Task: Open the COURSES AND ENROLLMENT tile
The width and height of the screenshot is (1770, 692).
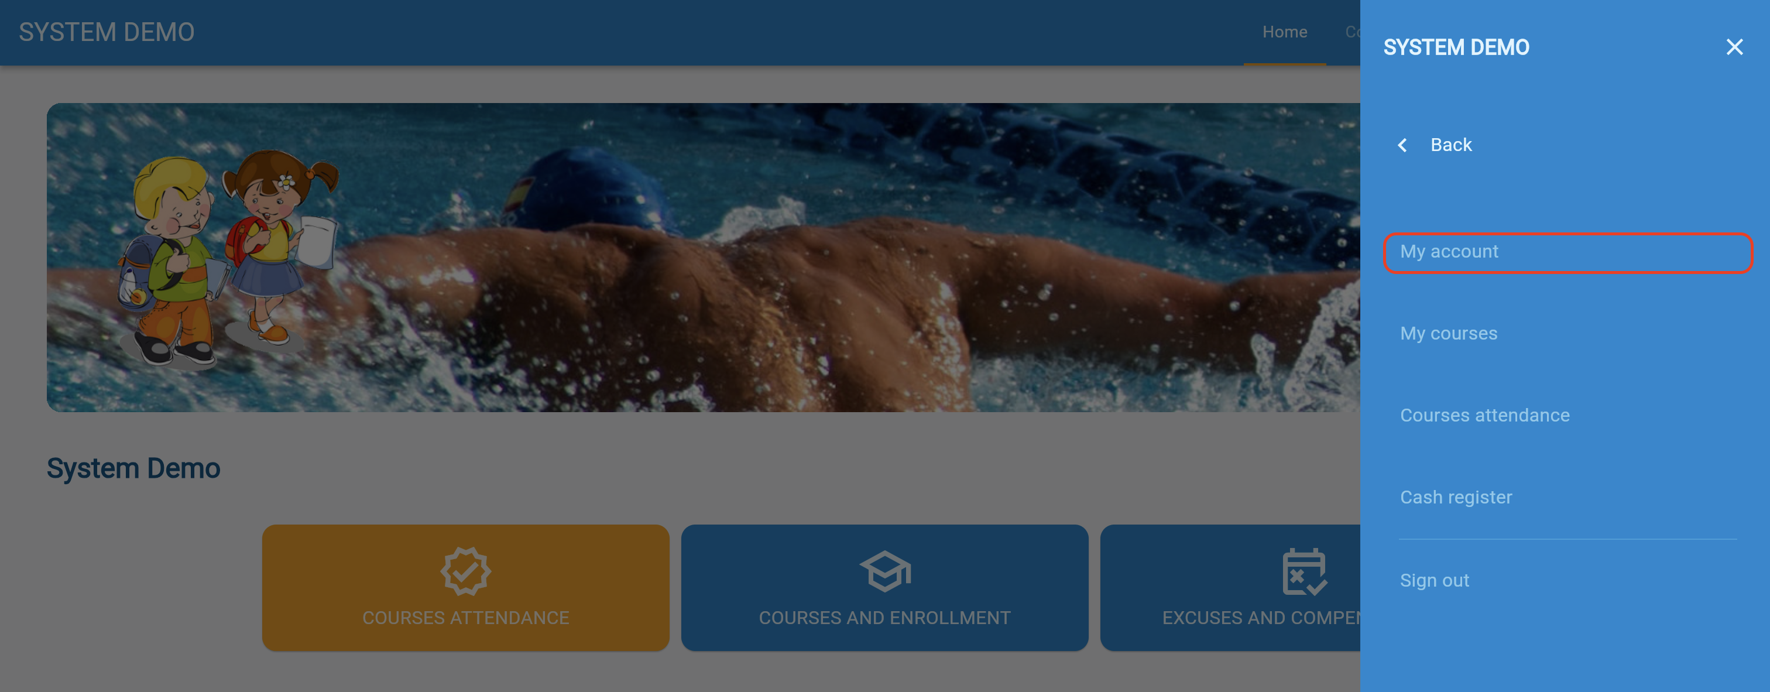Action: [x=884, y=588]
